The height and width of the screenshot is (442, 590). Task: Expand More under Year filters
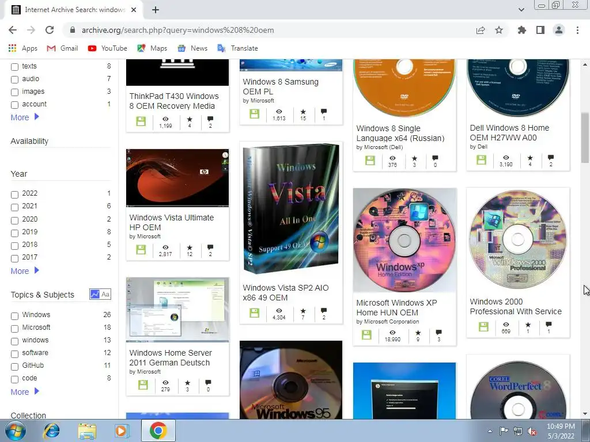25,271
